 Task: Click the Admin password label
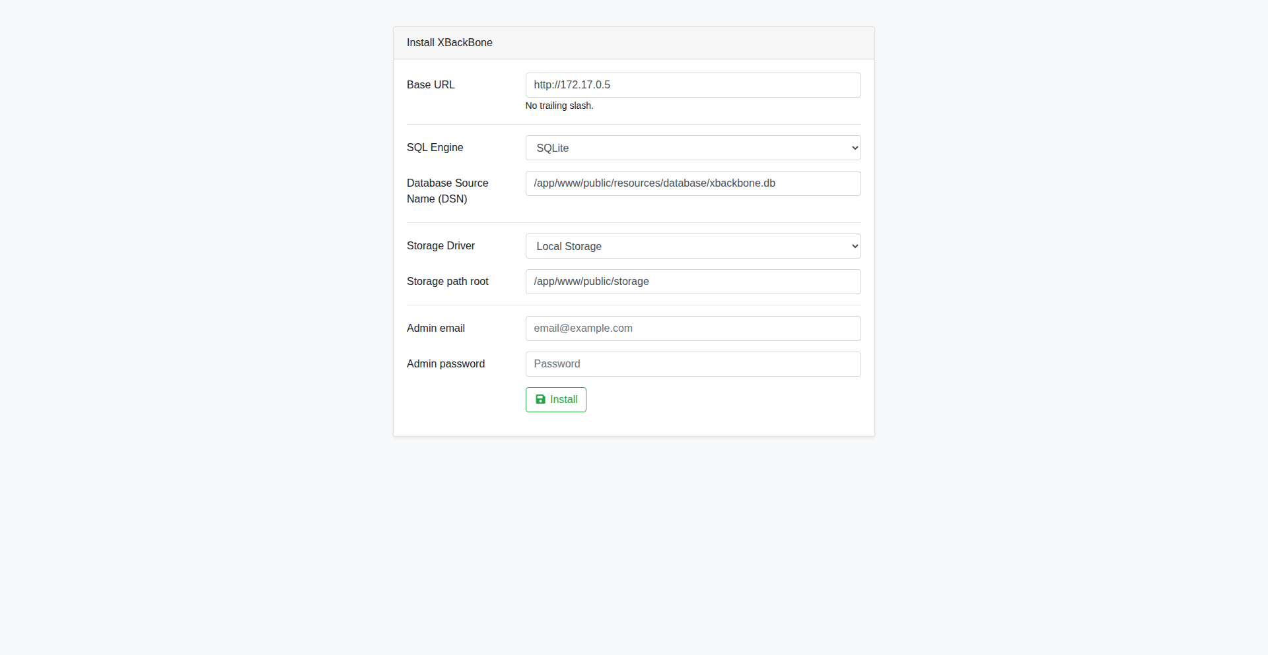pos(445,364)
